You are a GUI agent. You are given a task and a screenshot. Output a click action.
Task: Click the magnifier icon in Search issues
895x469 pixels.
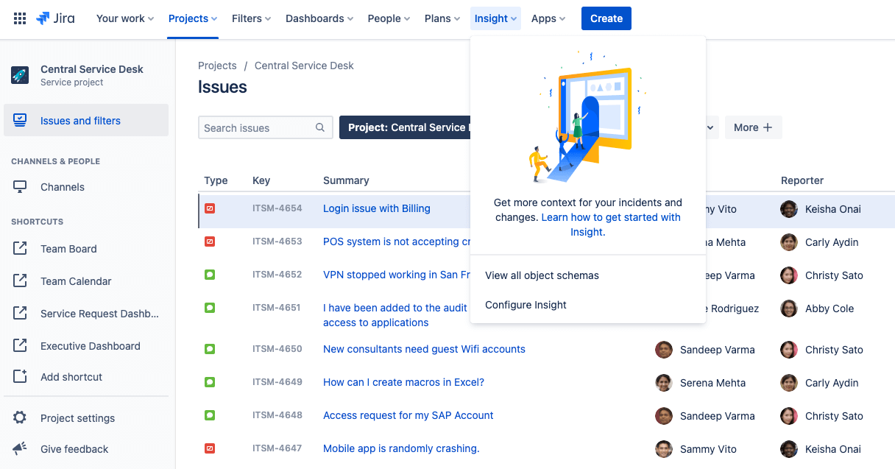tap(319, 127)
